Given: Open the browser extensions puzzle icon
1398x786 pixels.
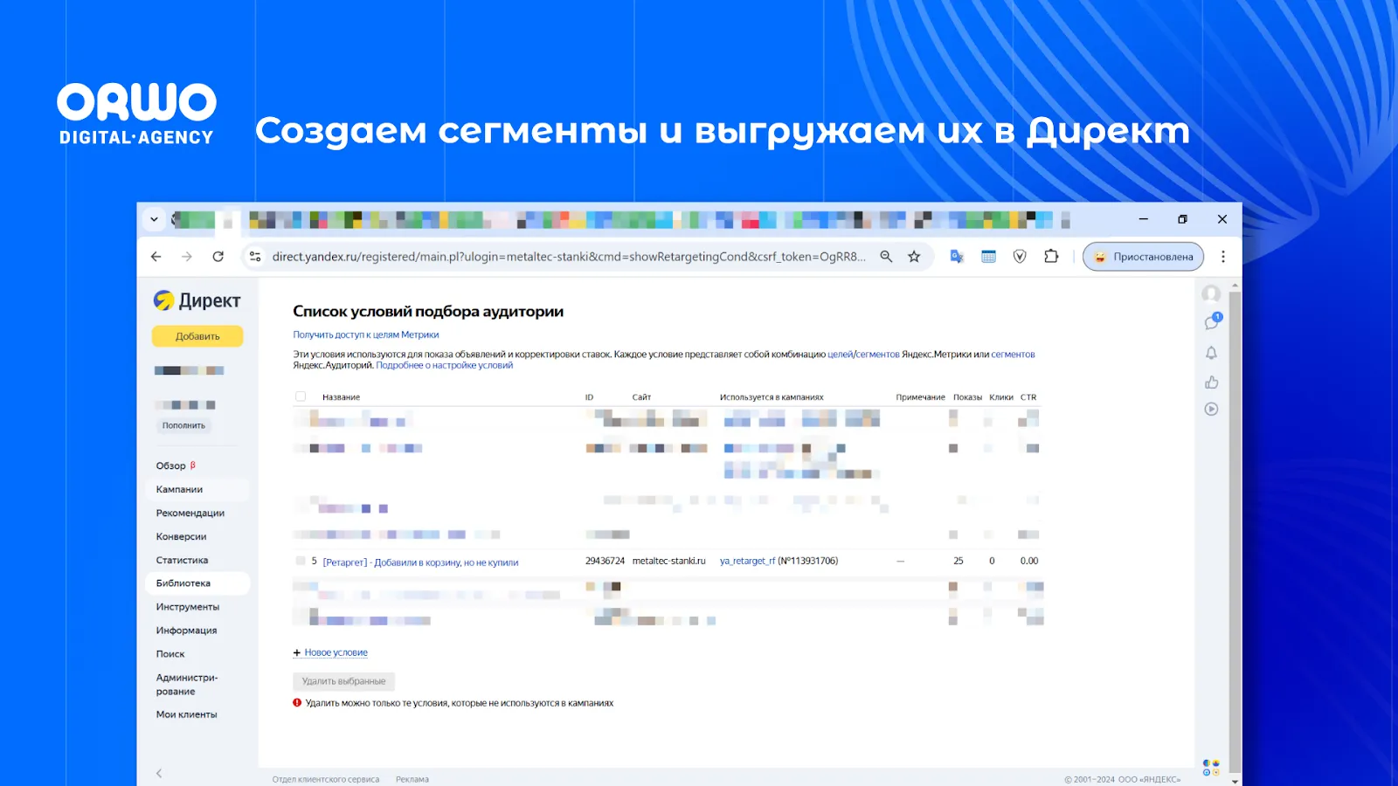Looking at the screenshot, I should (1051, 257).
